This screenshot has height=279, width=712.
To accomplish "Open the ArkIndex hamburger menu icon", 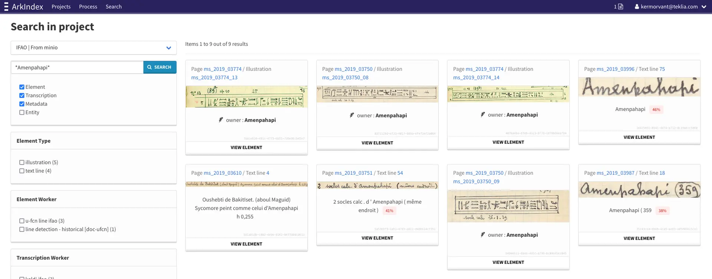I will pyautogui.click(x=6, y=7).
